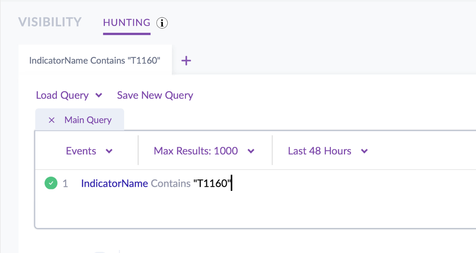
Task: Open the Load Query menu
Action: [62, 95]
